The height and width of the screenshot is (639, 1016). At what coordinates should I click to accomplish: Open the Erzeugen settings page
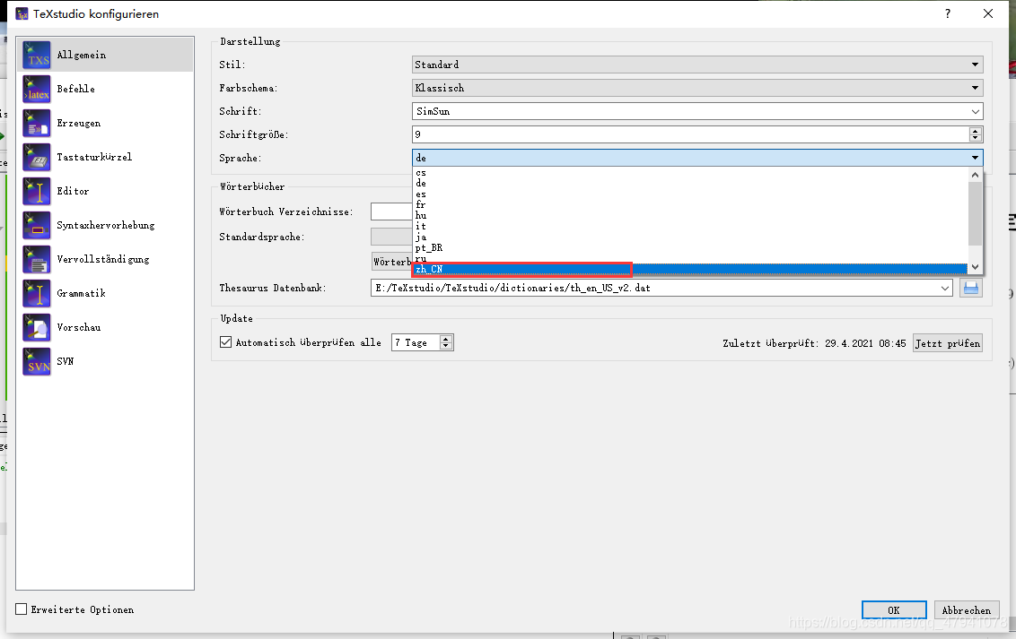click(106, 123)
